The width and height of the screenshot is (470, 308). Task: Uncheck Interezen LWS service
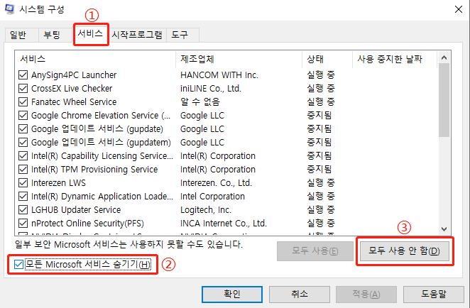(23, 183)
